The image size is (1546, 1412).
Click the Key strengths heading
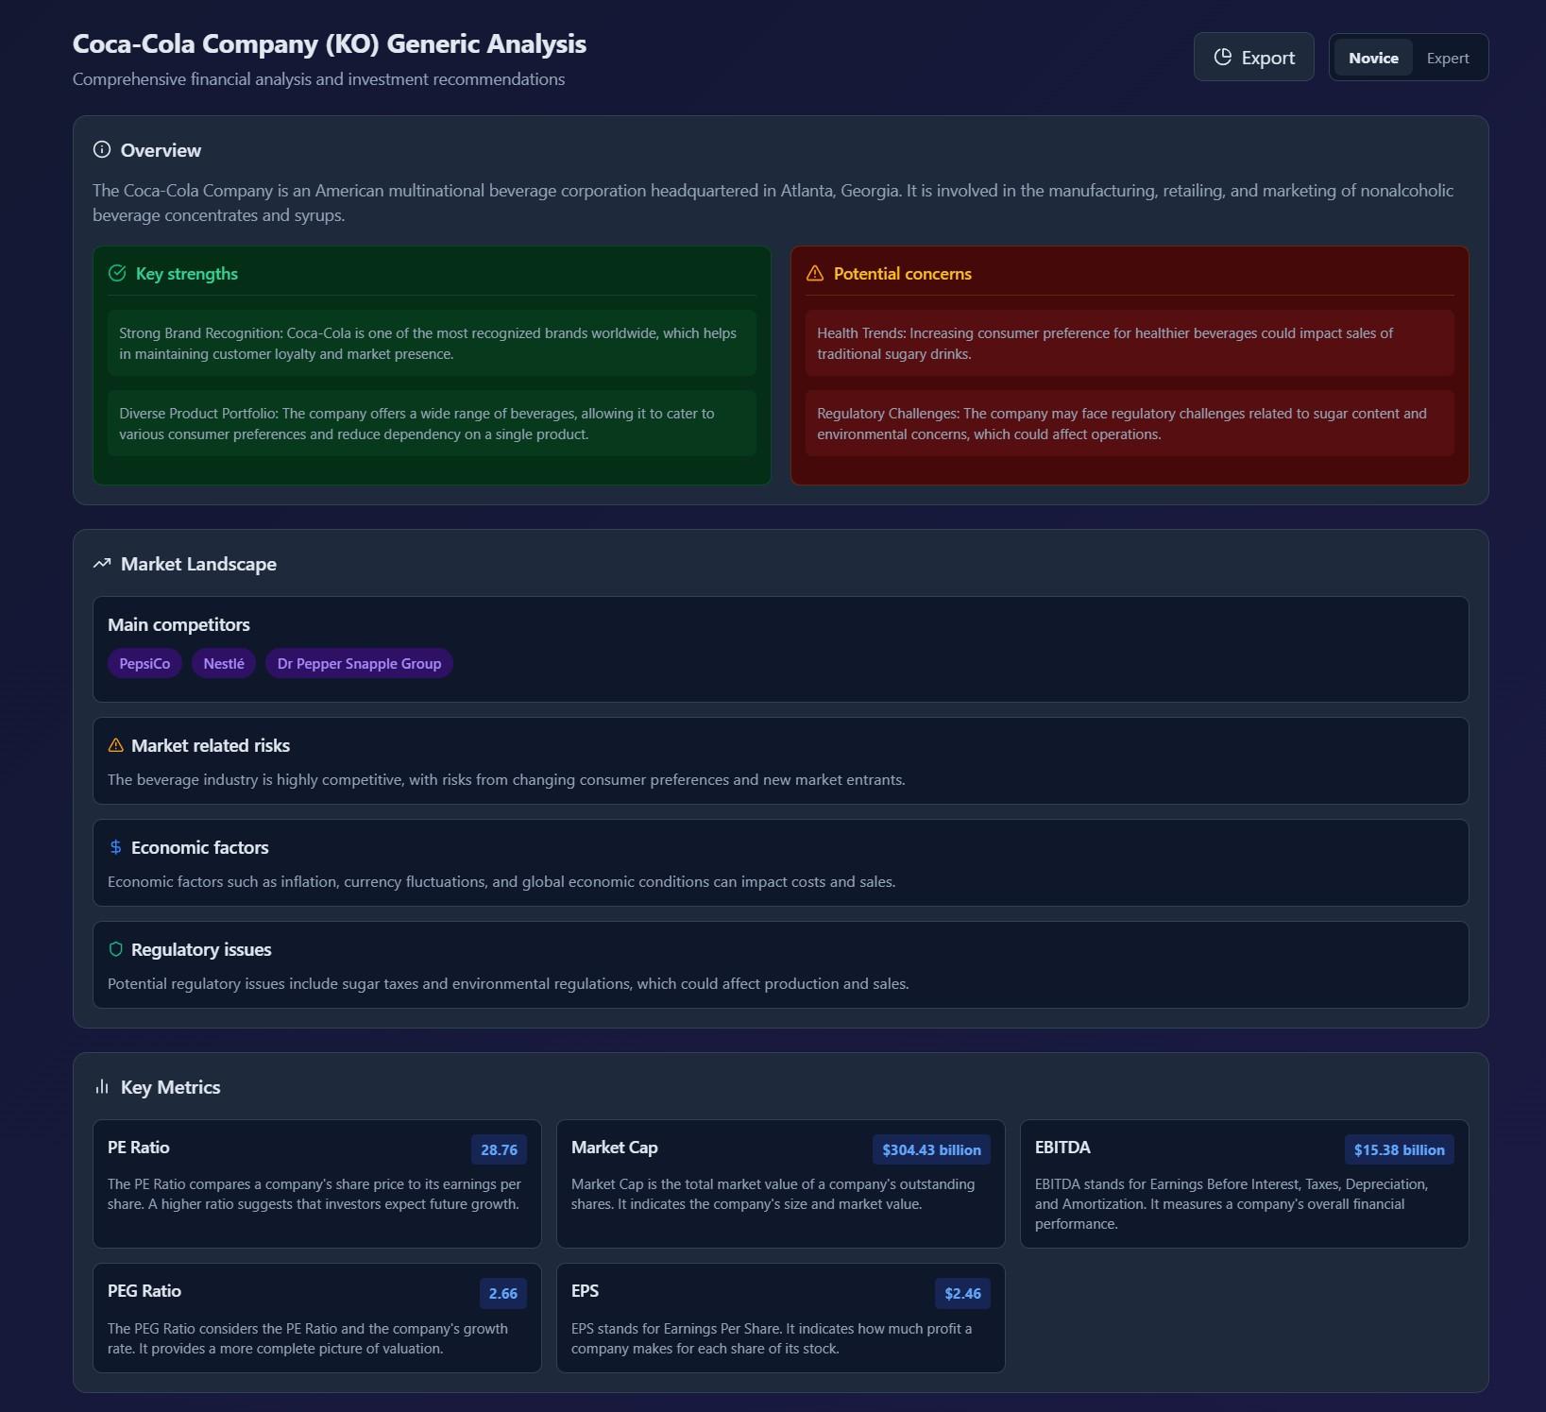click(x=186, y=273)
